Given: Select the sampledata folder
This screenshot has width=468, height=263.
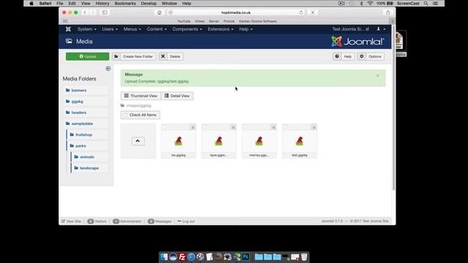Looking at the screenshot, I should (x=82, y=123).
